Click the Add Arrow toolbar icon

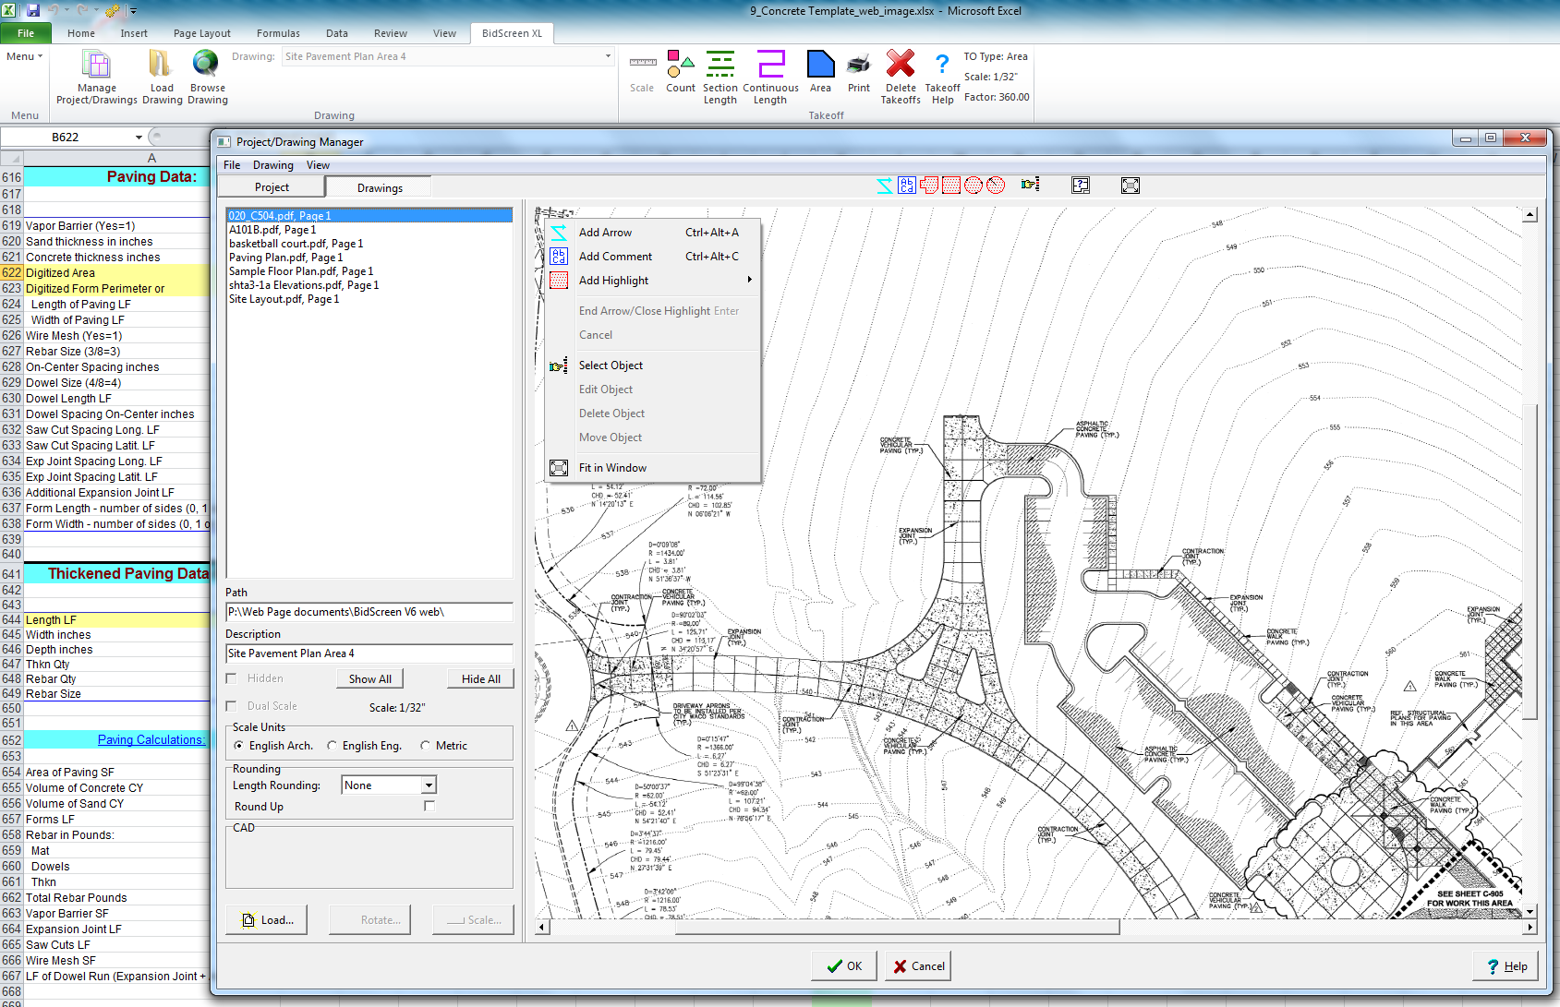pyautogui.click(x=884, y=186)
